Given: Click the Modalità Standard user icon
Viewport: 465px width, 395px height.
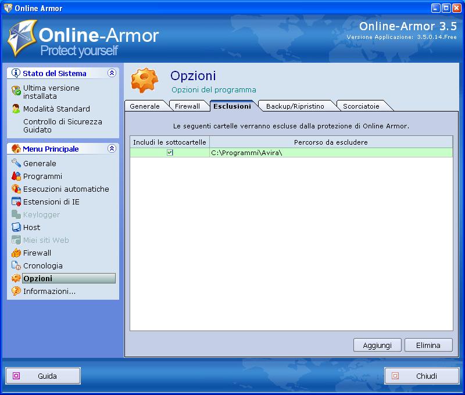Looking at the screenshot, I should point(16,109).
